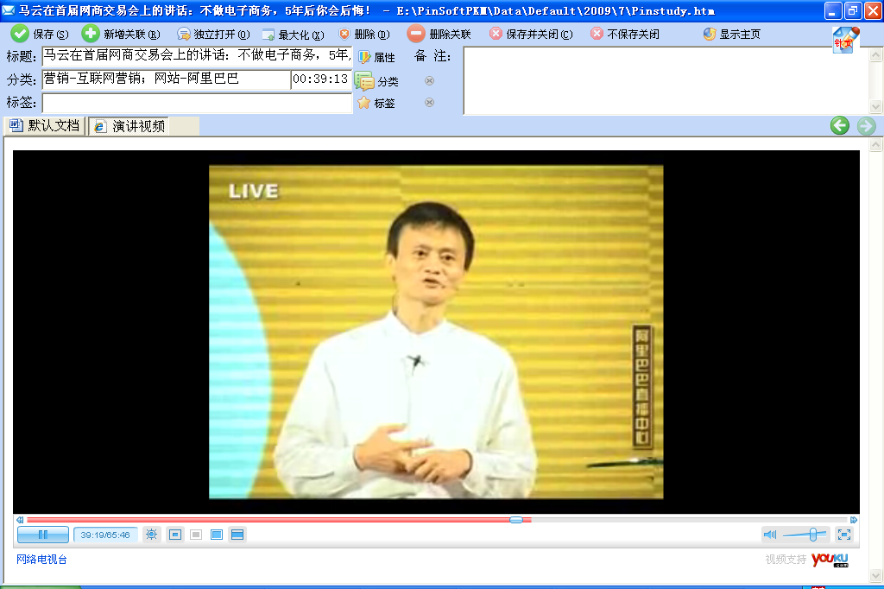The image size is (884, 589).
Task: Click the 删除关联 red minus icon
Action: [x=416, y=34]
